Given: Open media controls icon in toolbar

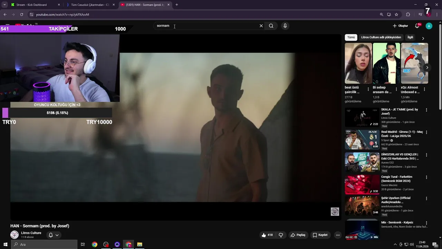Looking at the screenshot, I should pos(420,15).
